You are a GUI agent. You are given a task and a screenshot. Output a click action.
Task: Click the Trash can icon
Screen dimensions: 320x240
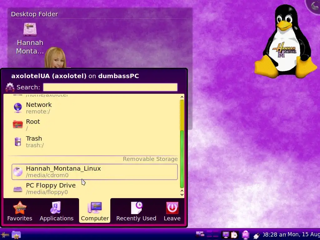click(x=18, y=142)
